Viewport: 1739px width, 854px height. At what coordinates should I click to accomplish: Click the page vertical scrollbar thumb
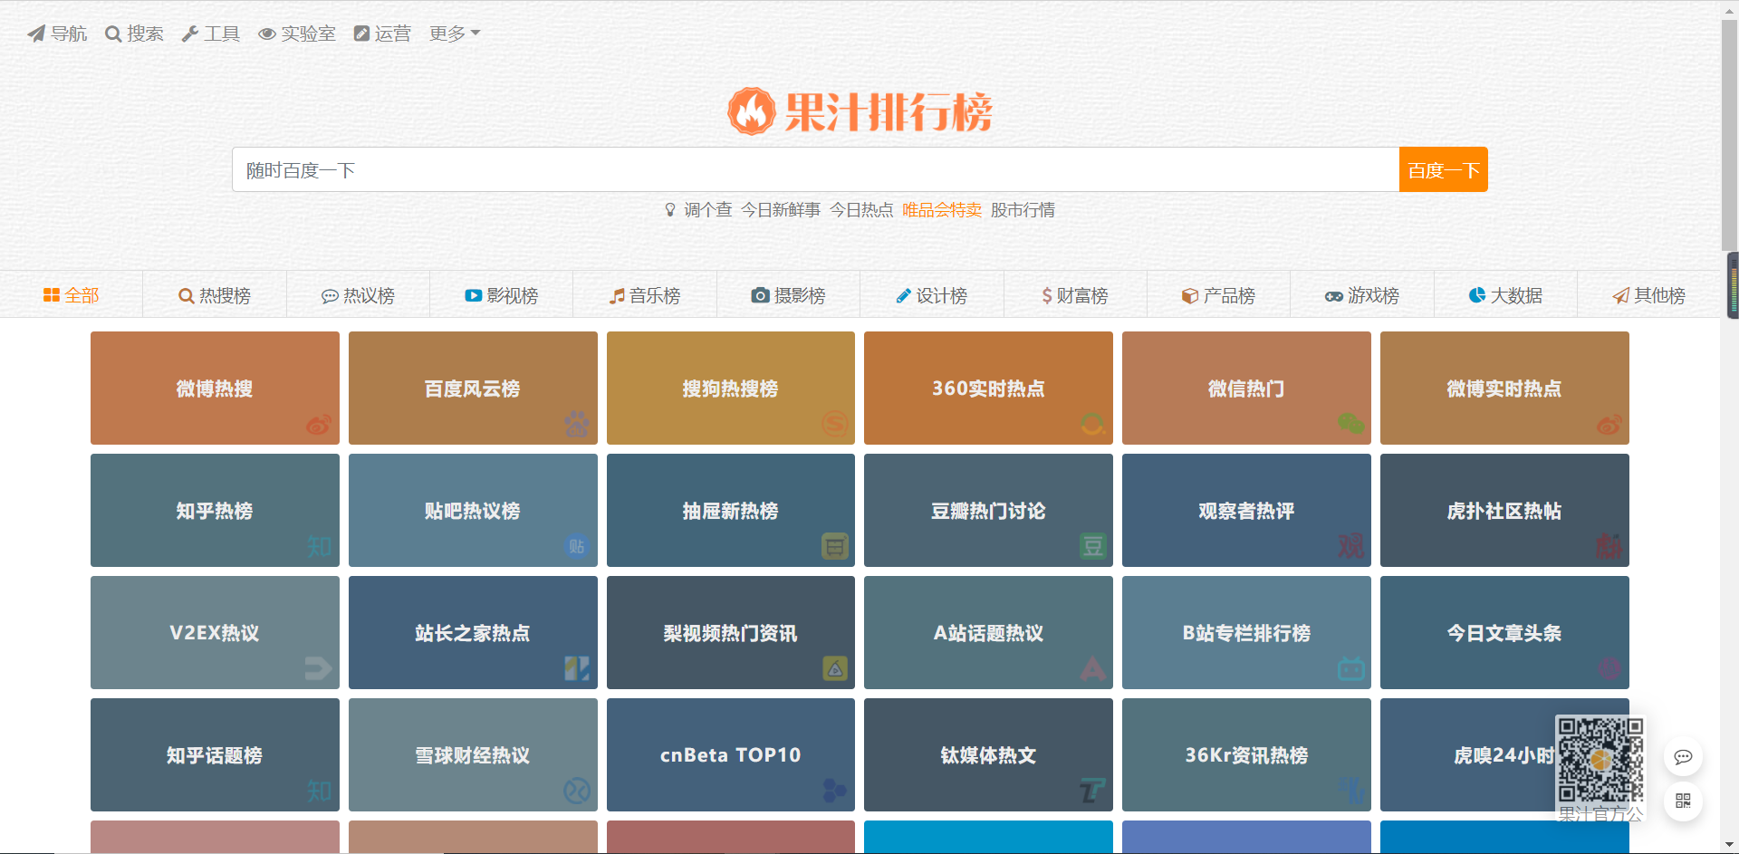click(1729, 136)
